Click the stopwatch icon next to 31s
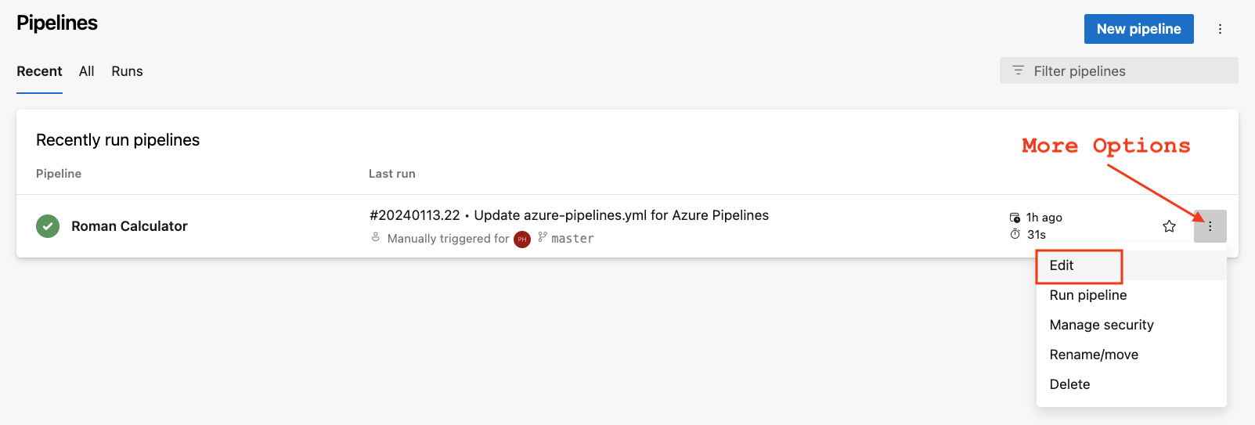This screenshot has width=1255, height=425. click(1015, 234)
